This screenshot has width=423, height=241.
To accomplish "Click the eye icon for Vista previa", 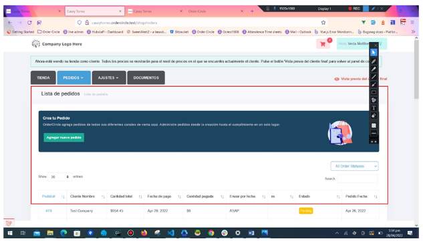I will [337, 79].
